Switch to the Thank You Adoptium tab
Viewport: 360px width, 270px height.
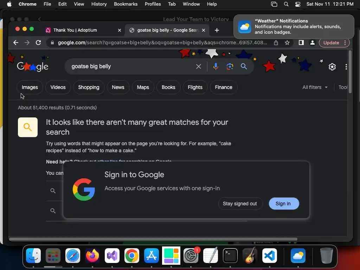click(x=75, y=30)
